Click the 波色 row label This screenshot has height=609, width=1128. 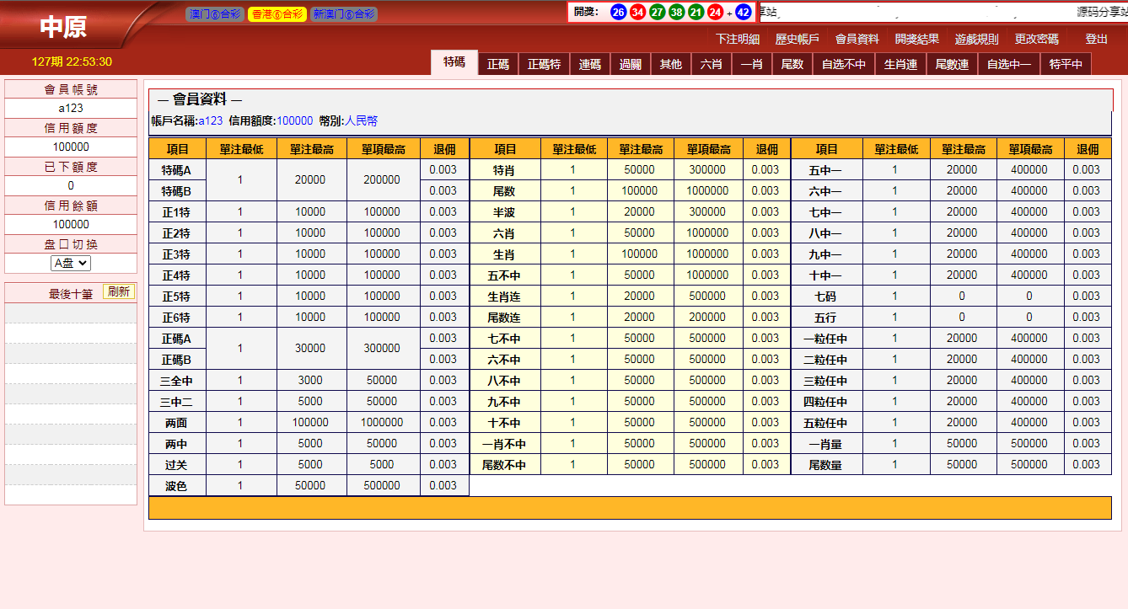coord(177,485)
